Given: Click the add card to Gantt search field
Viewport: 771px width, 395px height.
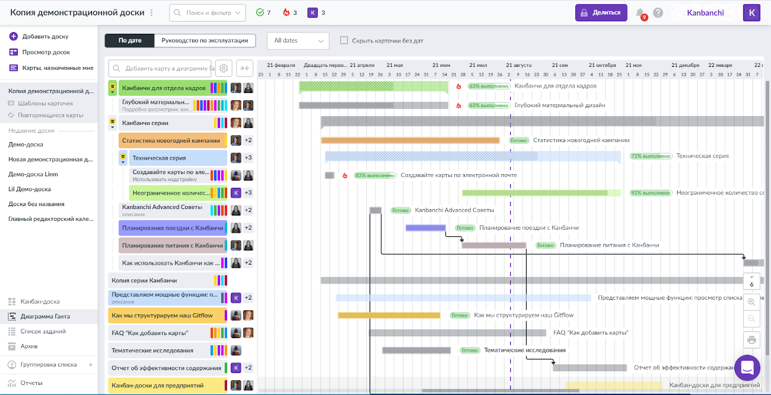Looking at the screenshot, I should tap(160, 68).
